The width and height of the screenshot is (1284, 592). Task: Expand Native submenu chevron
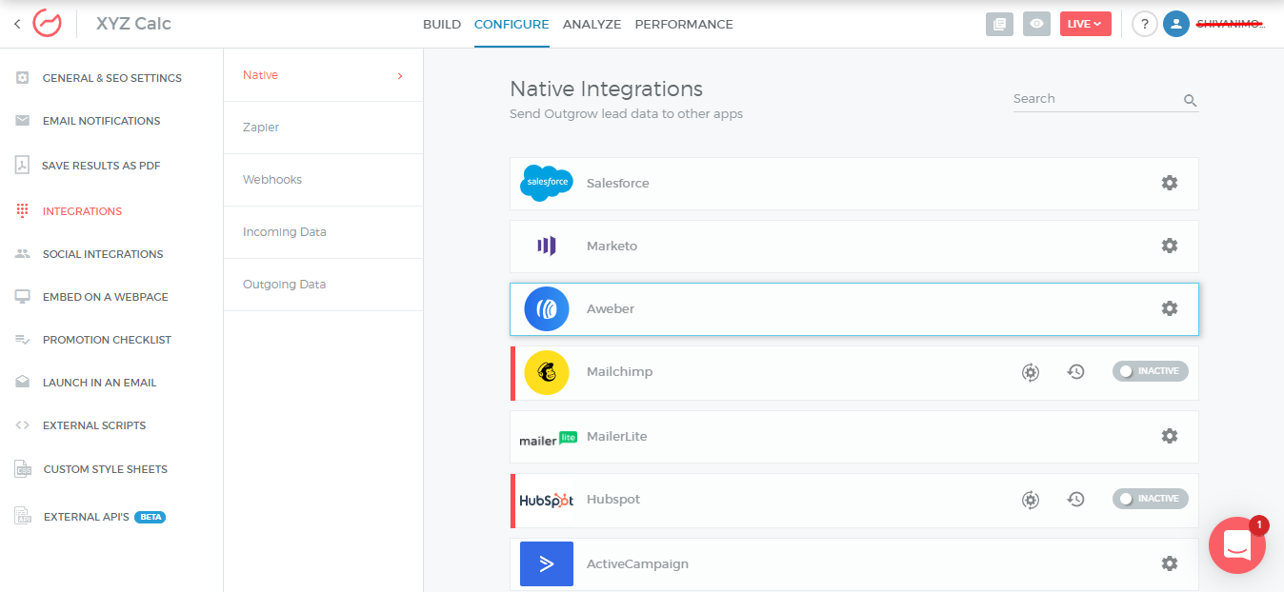click(x=400, y=75)
